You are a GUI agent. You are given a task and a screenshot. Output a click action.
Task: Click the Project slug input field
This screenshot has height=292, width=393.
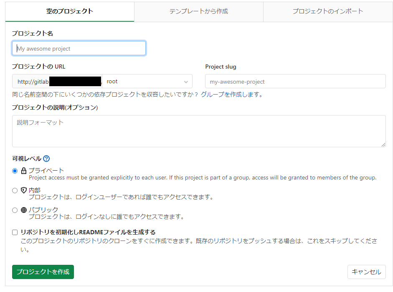tap(295, 81)
